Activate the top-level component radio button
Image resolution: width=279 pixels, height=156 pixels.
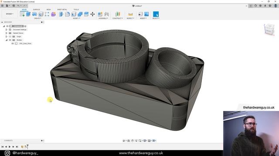(x=25, y=26)
